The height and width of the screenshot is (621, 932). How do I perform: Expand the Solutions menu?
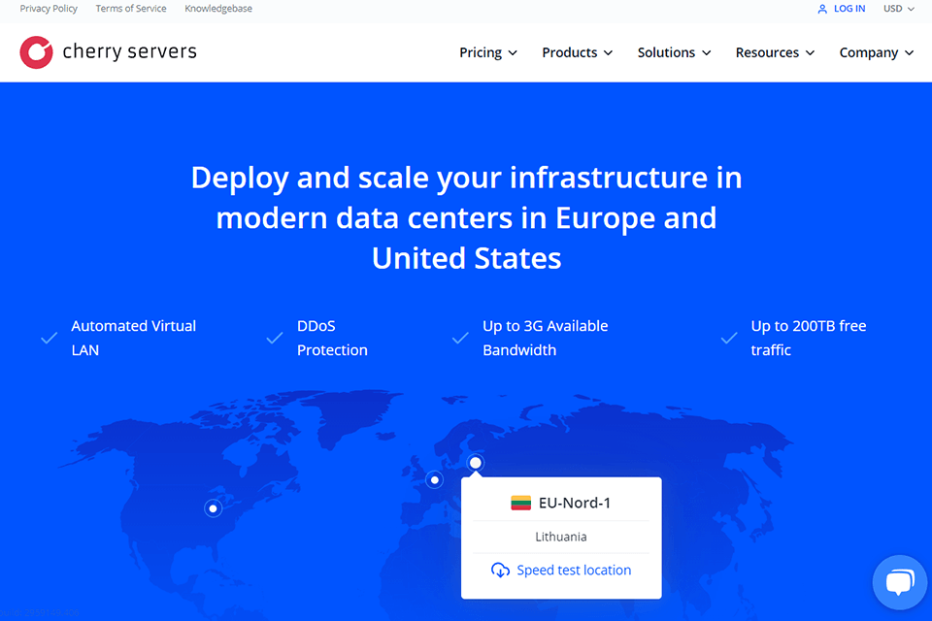(x=674, y=53)
